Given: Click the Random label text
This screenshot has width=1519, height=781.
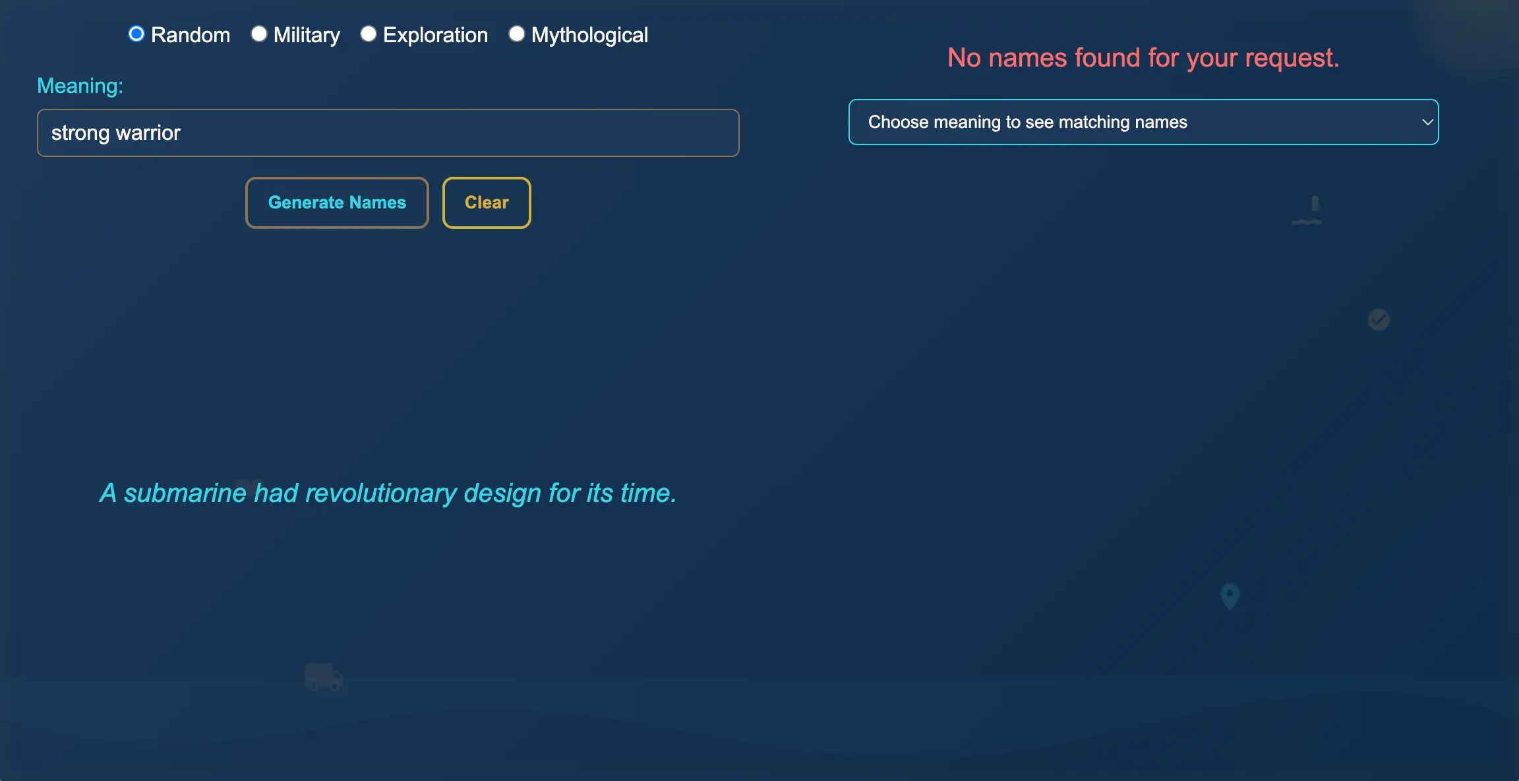Looking at the screenshot, I should click(190, 34).
